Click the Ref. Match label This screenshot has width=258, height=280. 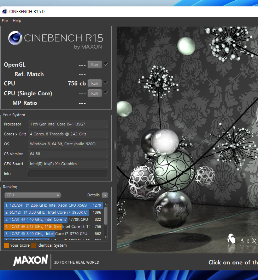click(29, 74)
